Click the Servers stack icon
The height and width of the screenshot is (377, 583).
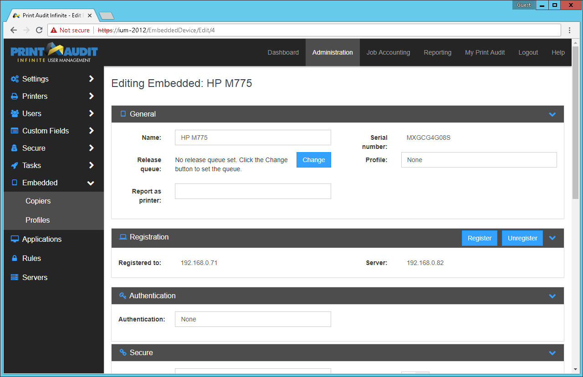pos(15,277)
